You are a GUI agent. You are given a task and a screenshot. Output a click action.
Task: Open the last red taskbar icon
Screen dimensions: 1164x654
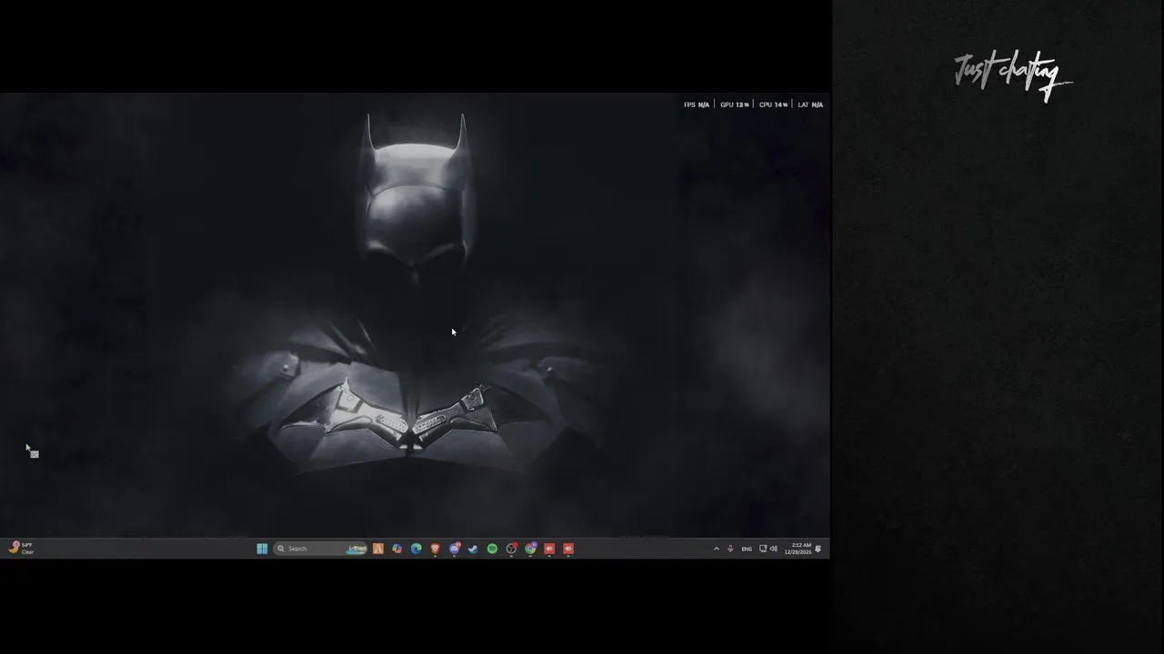[568, 549]
